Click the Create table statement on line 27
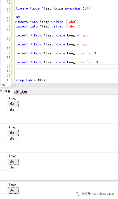The height and width of the screenshot is (199, 118). tap(53, 8)
